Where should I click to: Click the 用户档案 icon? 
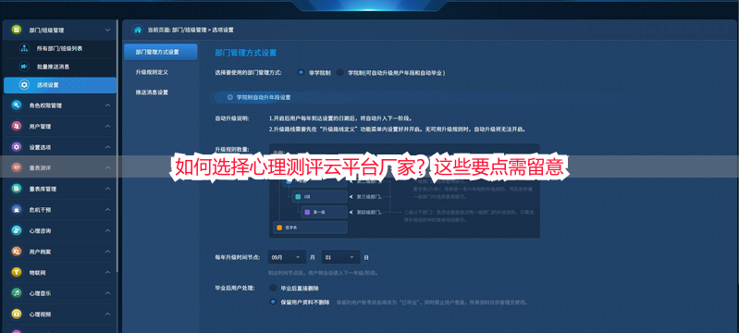pos(17,252)
